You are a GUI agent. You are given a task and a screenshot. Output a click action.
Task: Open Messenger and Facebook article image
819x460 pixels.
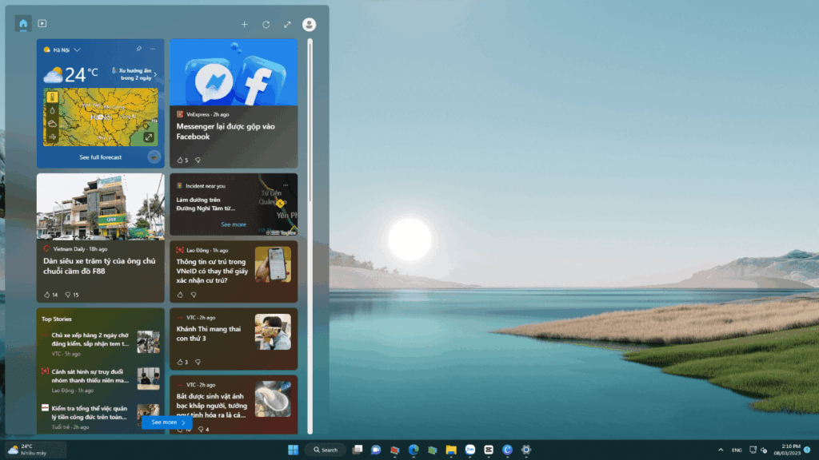[234, 72]
